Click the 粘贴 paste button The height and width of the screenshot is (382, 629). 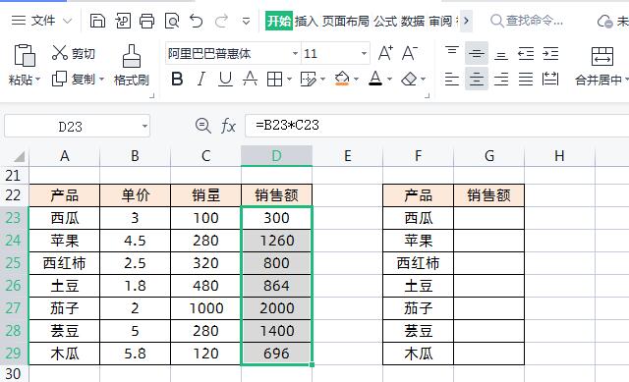[x=25, y=66]
